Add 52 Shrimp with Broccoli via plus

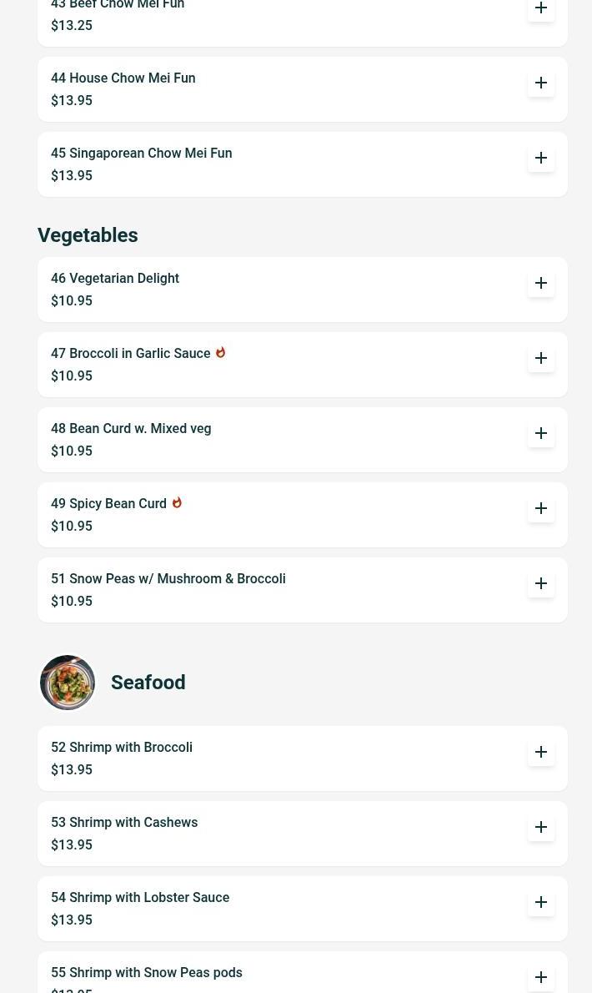[541, 752]
